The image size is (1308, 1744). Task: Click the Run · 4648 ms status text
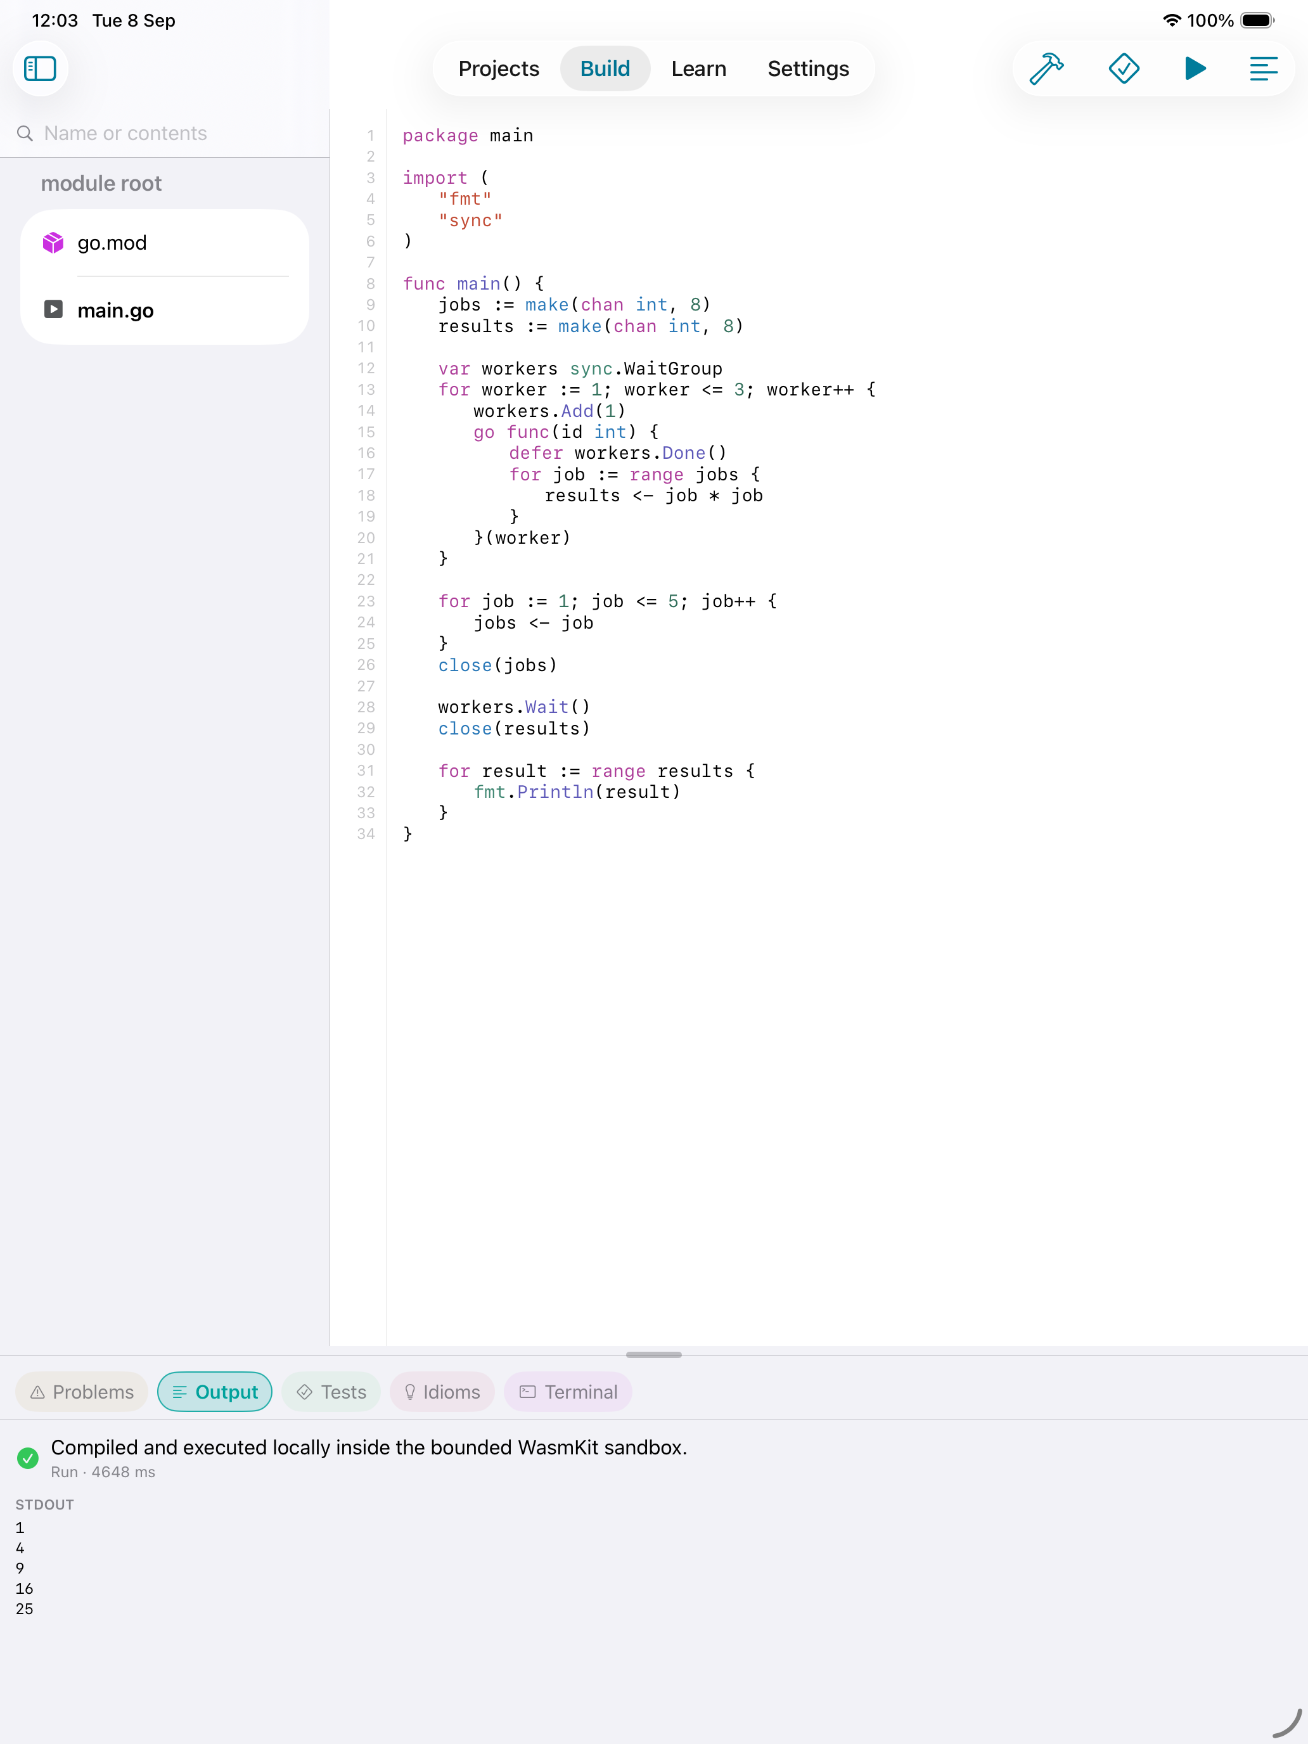click(x=103, y=1472)
